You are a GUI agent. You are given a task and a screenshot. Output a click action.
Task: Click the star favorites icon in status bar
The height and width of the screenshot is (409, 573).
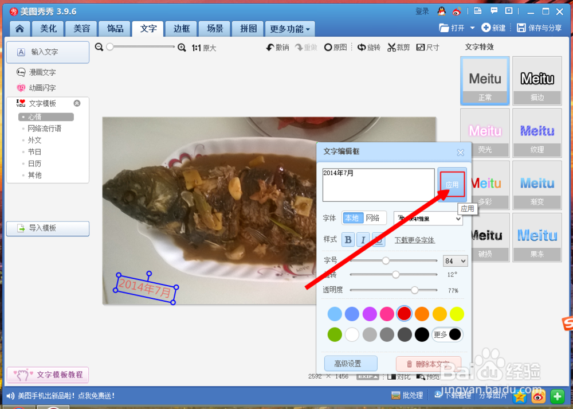pos(519,396)
